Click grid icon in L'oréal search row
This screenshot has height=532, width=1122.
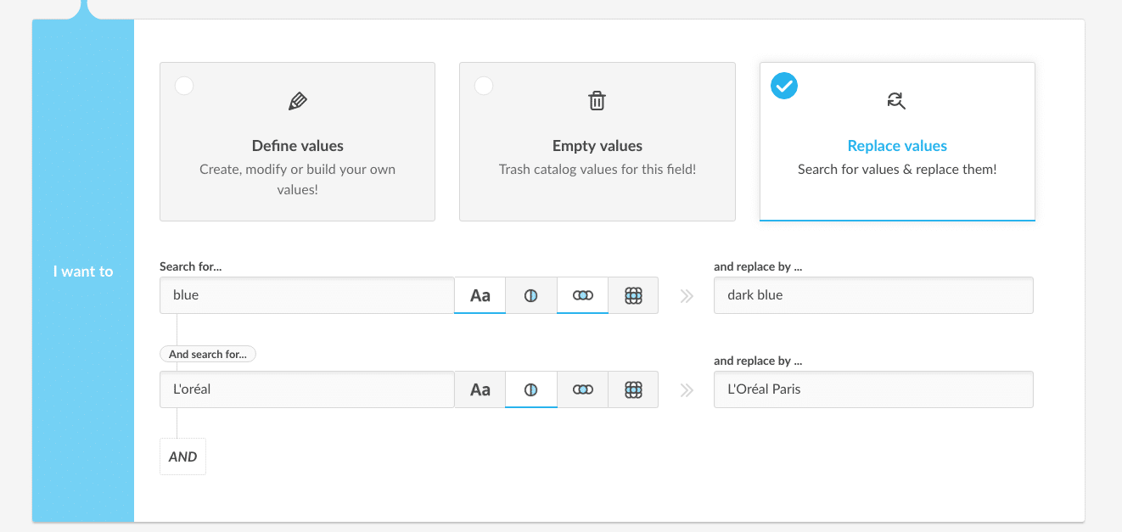(633, 389)
